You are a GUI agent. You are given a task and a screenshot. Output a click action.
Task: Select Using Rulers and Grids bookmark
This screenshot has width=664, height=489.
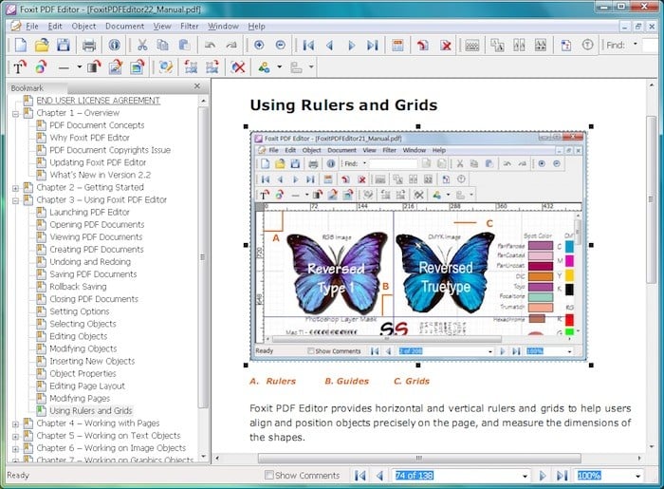pyautogui.click(x=91, y=410)
